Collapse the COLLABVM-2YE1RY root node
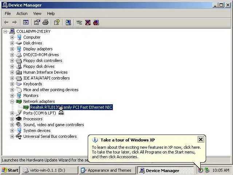233x175 pixels. click(5, 31)
